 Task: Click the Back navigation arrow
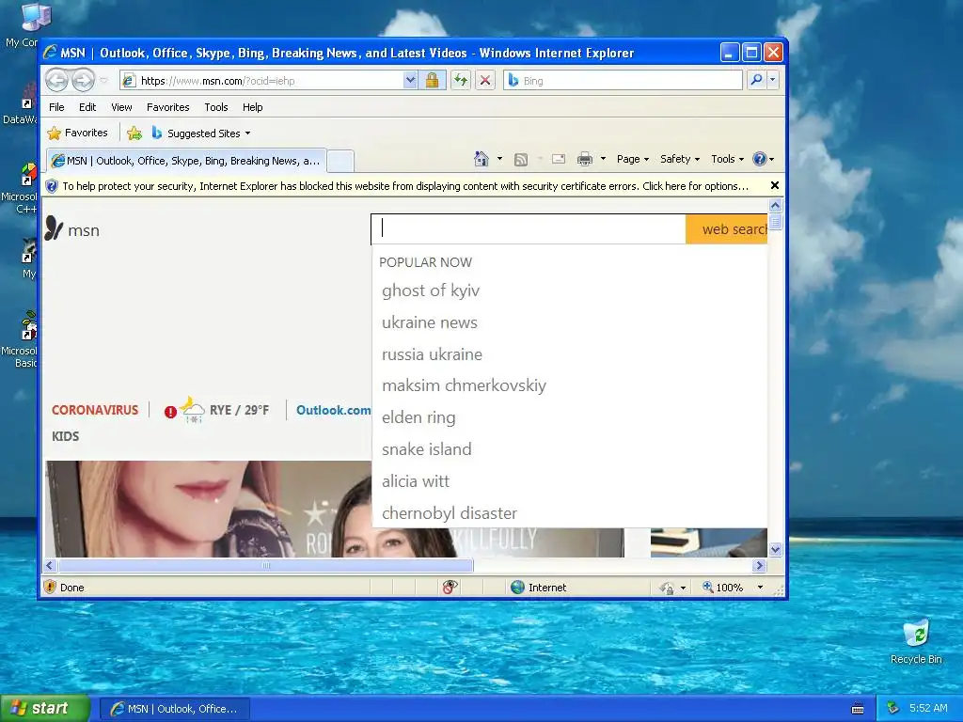[x=57, y=81]
